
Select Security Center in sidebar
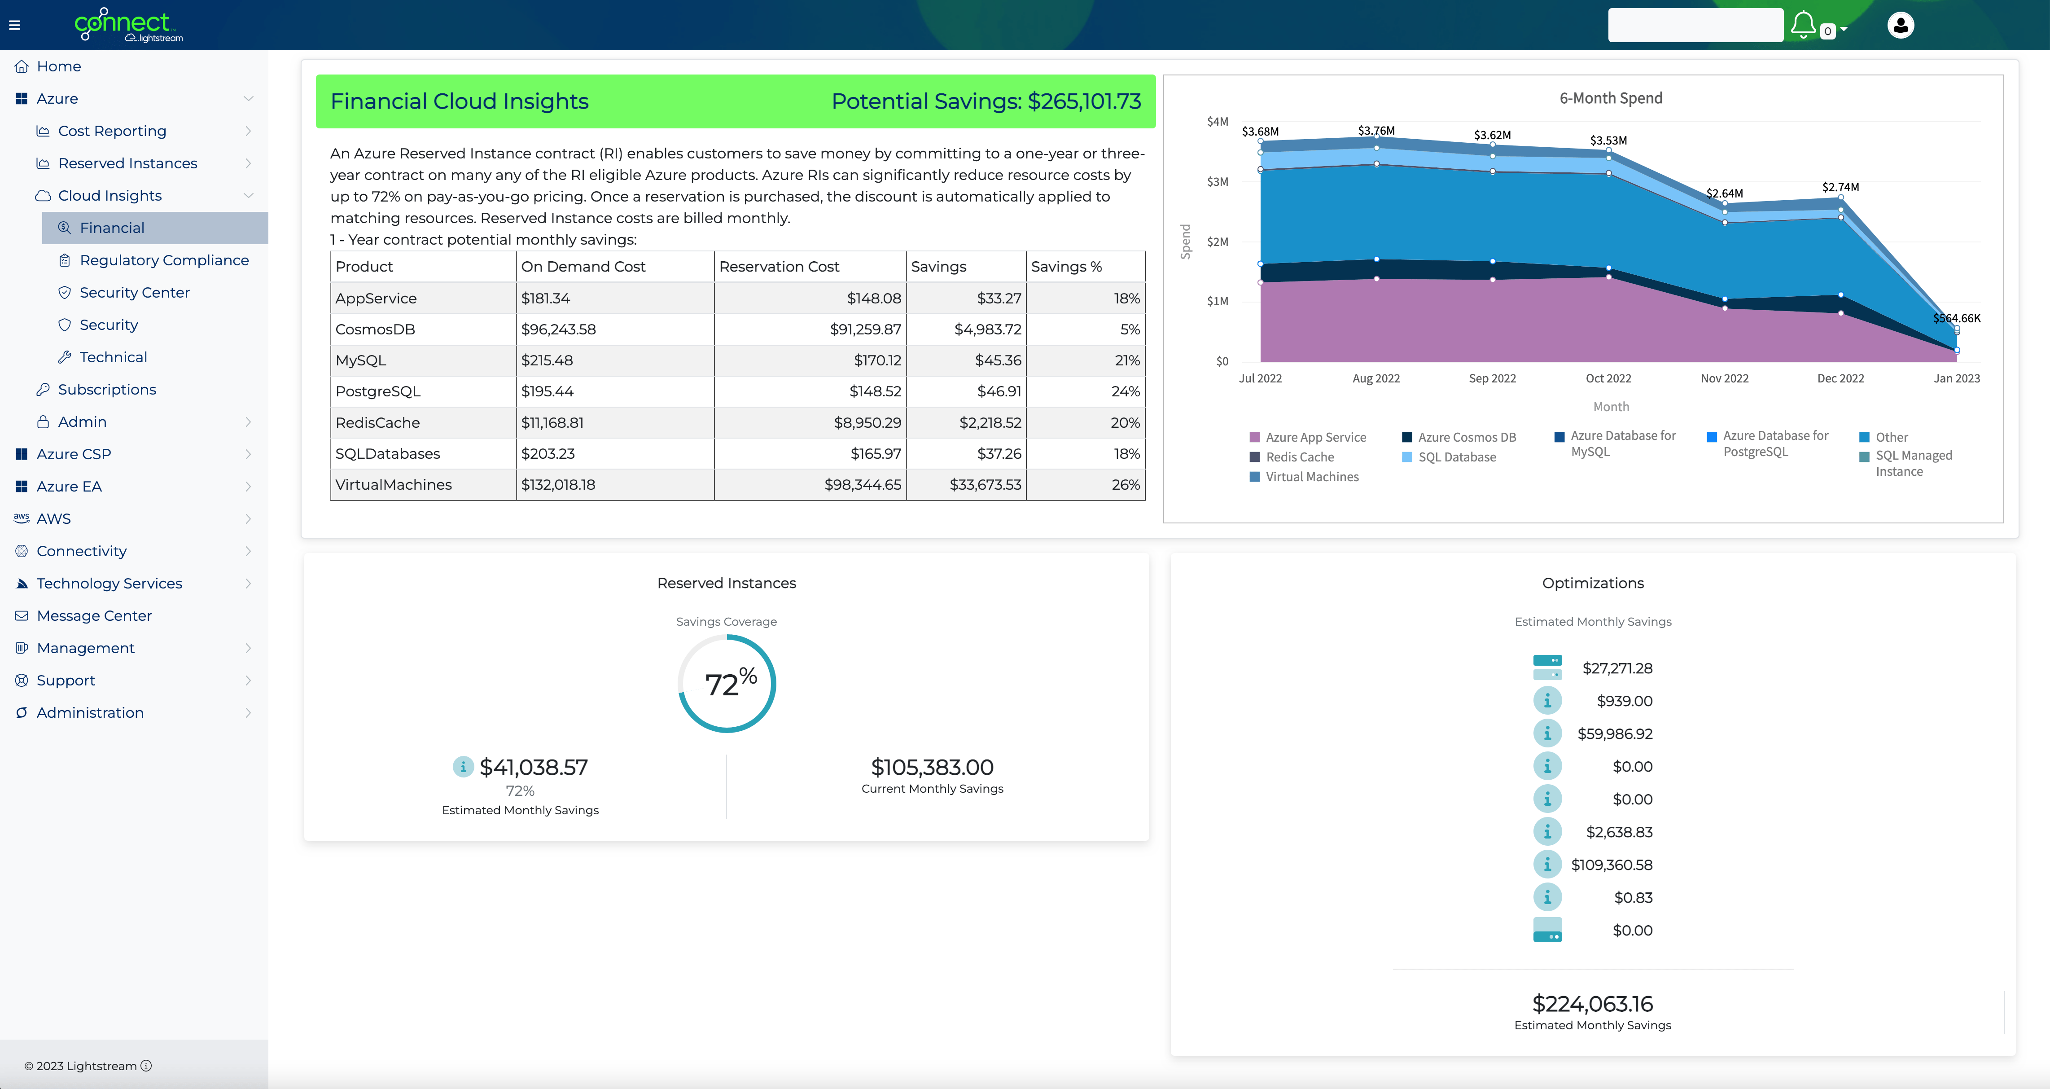pos(135,292)
